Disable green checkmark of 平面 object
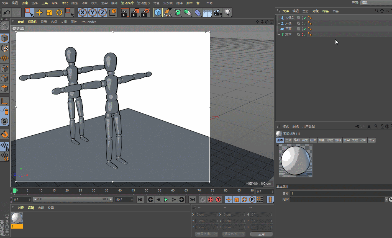This screenshot has height=238, width=392. click(305, 29)
